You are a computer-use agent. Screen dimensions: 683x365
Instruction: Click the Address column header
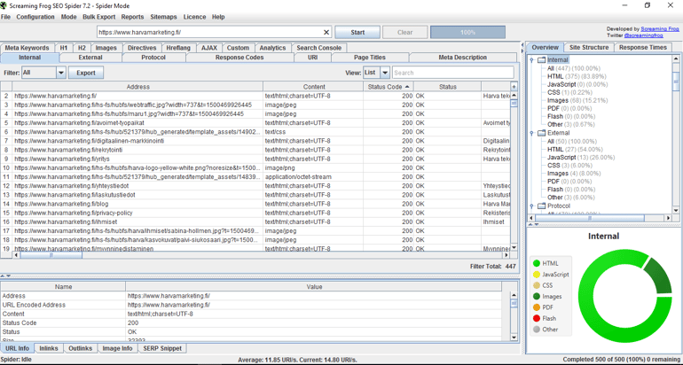[137, 87]
